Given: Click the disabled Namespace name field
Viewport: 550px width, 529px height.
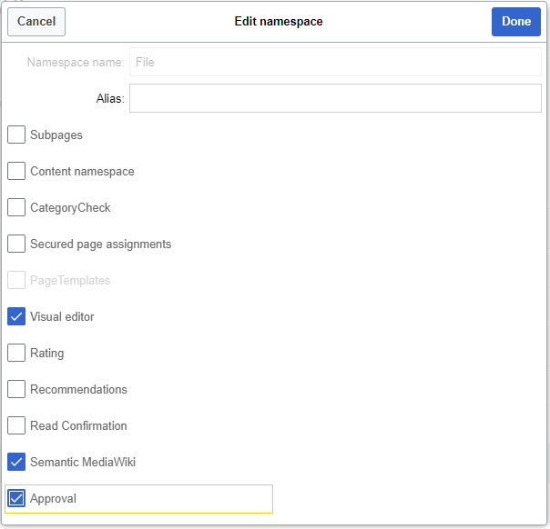Looking at the screenshot, I should pos(335,62).
